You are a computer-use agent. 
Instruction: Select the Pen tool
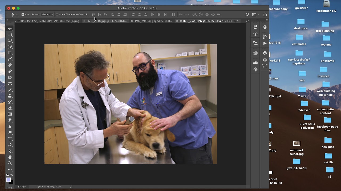point(10,145)
